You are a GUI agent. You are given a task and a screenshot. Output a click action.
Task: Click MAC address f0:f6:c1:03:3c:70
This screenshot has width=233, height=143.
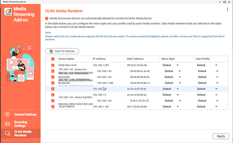pos(139,101)
